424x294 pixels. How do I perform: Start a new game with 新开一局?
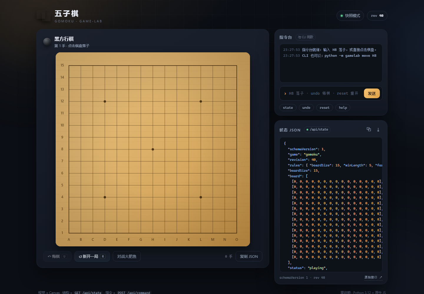coord(92,256)
